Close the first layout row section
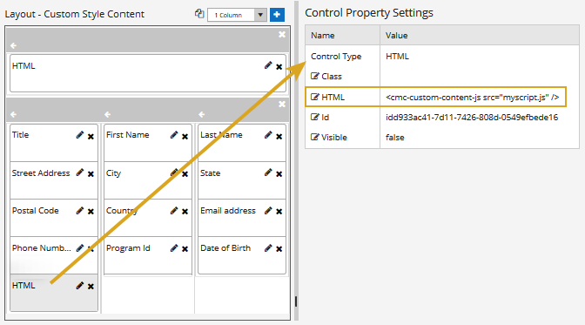This screenshot has width=585, height=325. click(282, 34)
